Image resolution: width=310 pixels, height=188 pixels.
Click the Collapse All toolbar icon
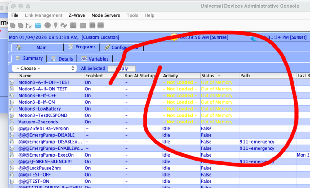20,25
